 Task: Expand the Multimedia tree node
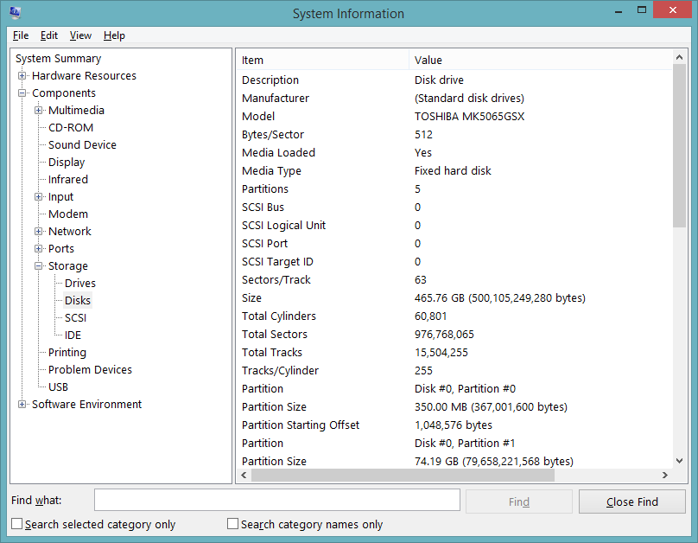(38, 110)
